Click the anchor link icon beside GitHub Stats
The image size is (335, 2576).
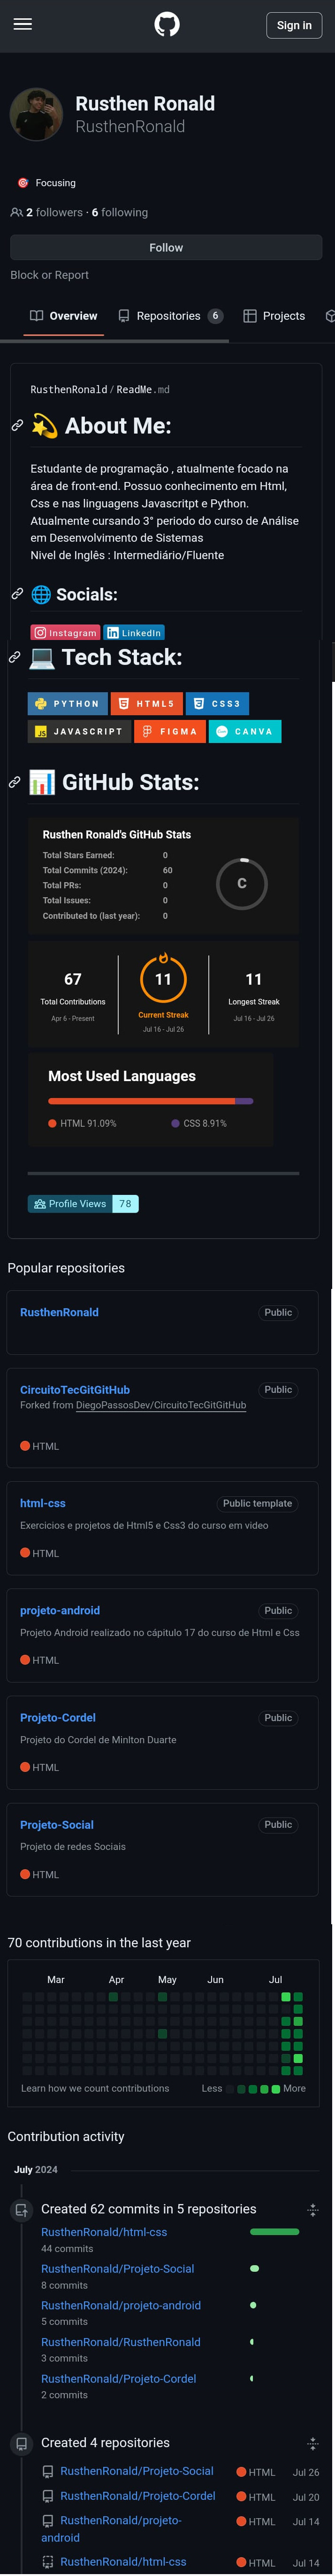15,782
